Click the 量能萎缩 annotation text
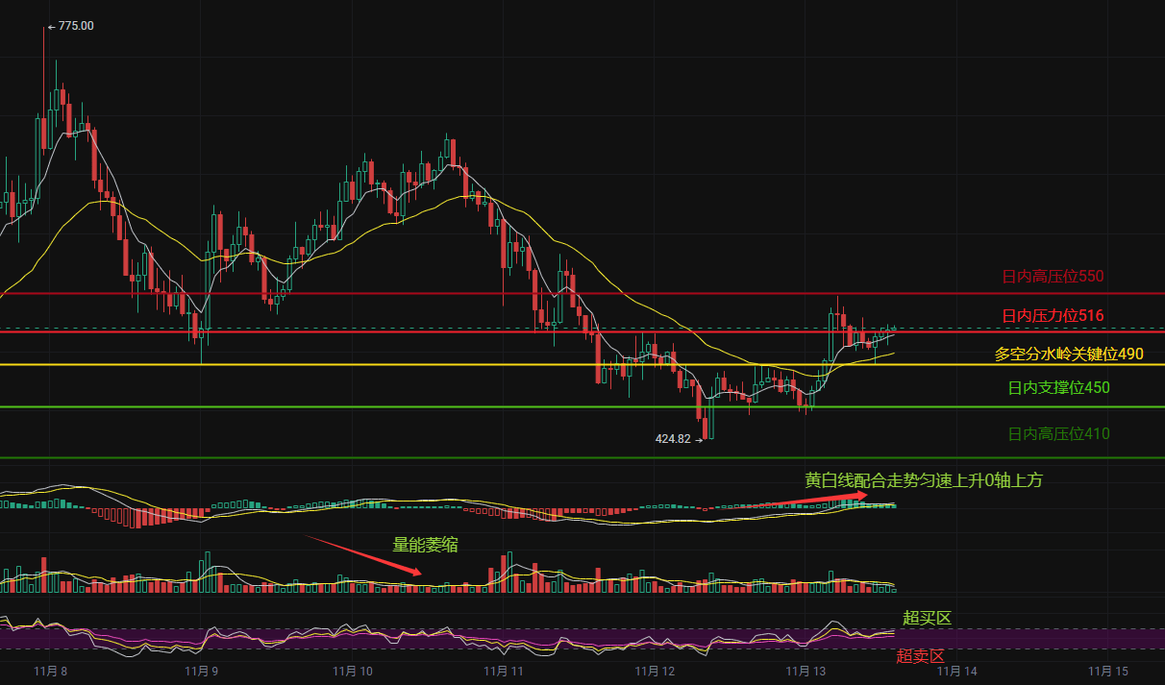The height and width of the screenshot is (685, 1165). coord(425,546)
